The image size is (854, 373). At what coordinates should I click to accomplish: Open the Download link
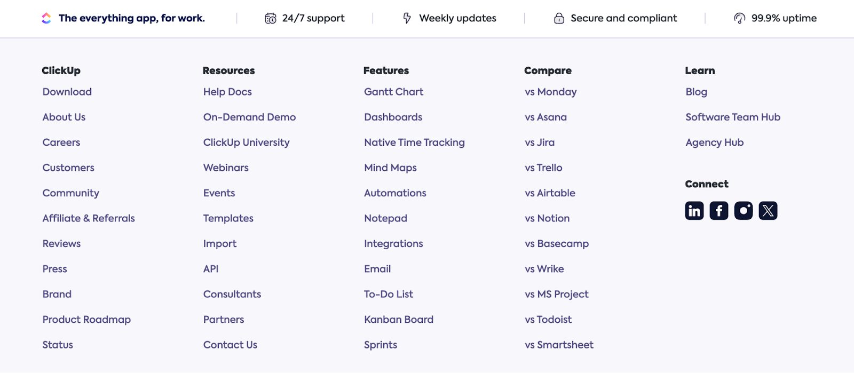(67, 92)
